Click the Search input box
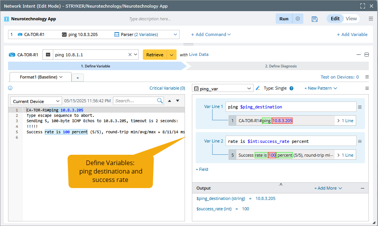Image resolution: width=378 pixels, height=226 pixels. pyautogui.click(x=136, y=101)
